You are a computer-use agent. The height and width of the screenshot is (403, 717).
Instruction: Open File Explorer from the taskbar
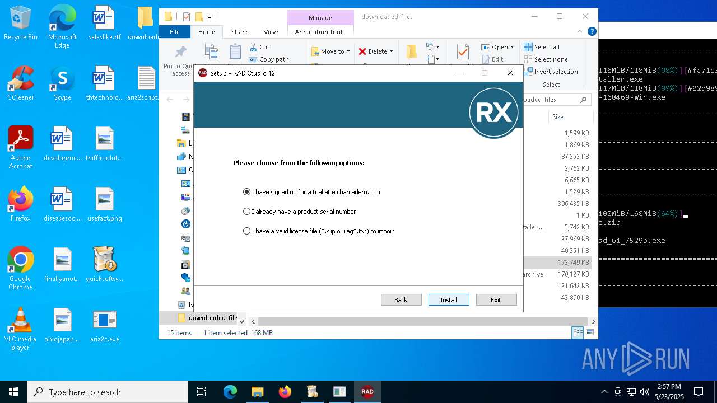coord(257,392)
